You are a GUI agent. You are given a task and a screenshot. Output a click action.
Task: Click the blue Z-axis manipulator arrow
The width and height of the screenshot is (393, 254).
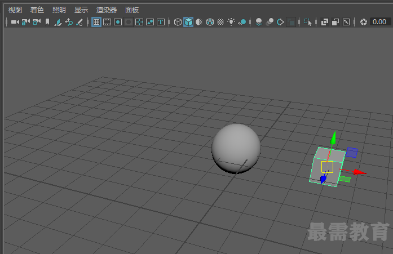tap(323, 179)
